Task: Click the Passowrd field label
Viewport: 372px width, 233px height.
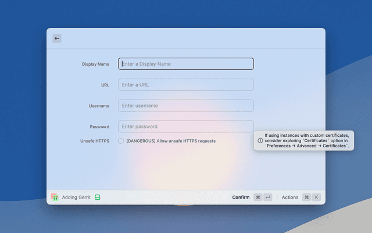Action: [99, 127]
